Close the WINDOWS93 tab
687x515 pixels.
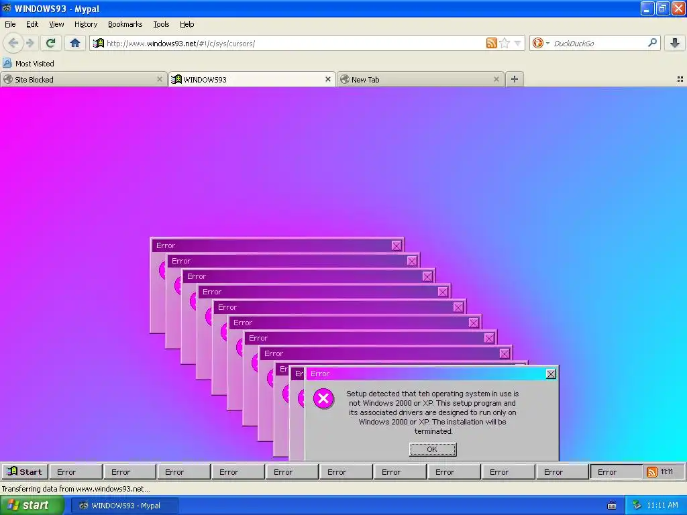[327, 79]
